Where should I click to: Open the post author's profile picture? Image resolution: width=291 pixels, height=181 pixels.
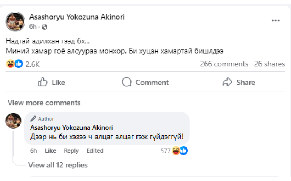tap(15, 21)
